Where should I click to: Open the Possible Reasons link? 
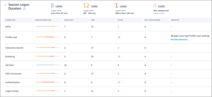tap(179, 40)
